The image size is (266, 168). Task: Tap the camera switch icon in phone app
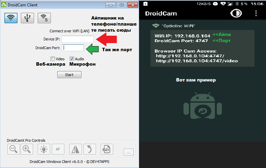coord(236,13)
